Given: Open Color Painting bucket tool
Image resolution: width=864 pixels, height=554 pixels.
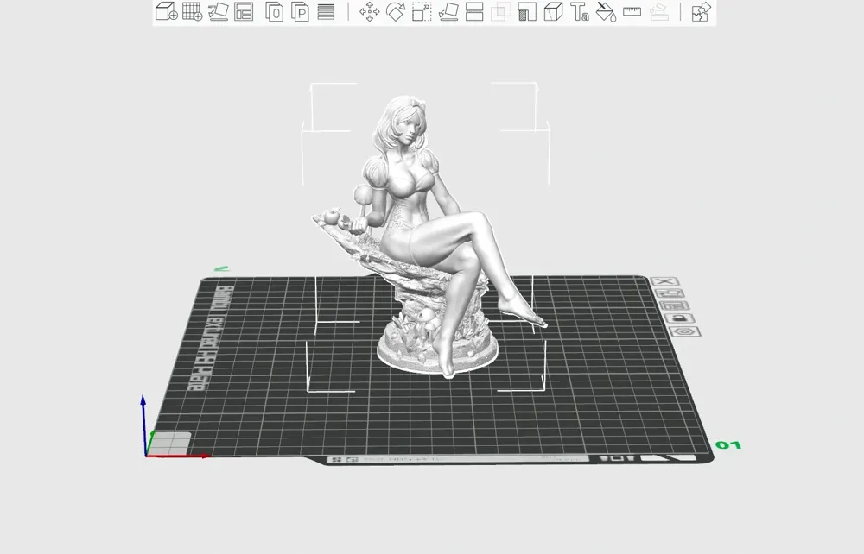Looking at the screenshot, I should pyautogui.click(x=606, y=11).
